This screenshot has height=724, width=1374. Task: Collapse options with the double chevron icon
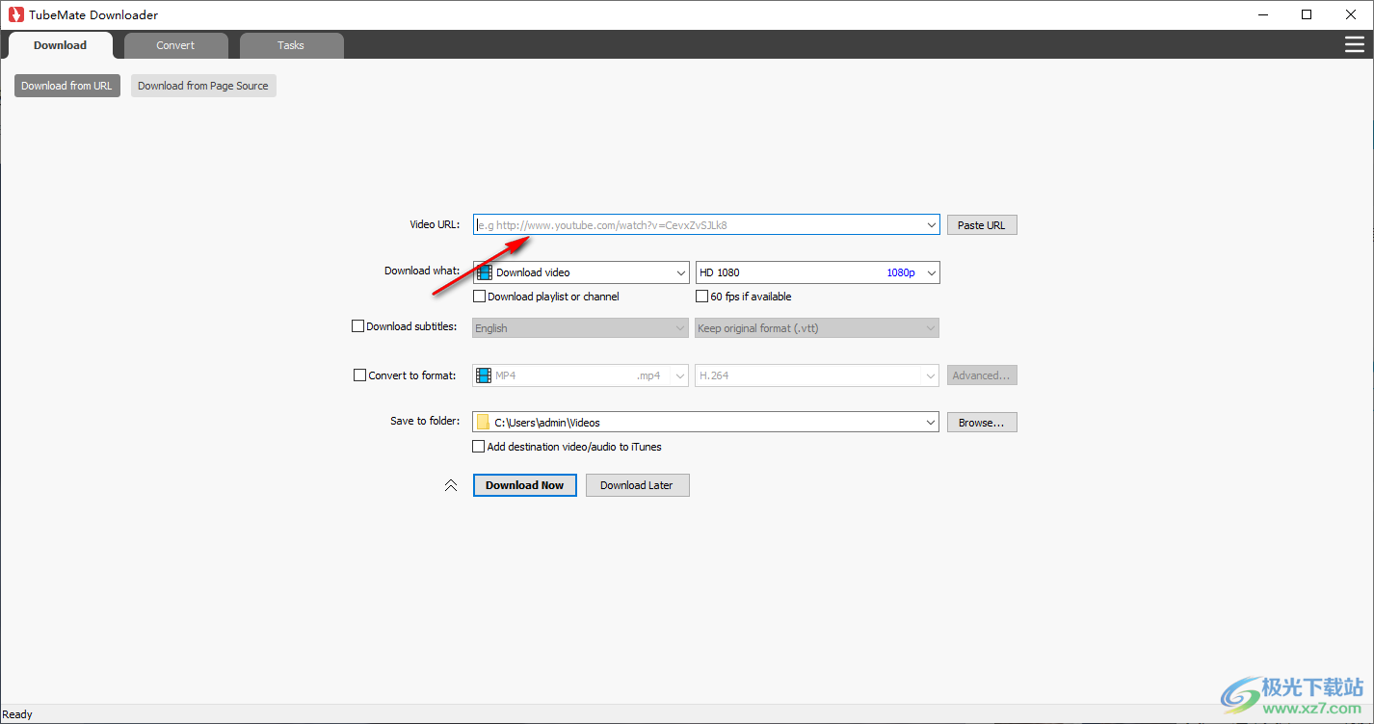[x=451, y=485]
